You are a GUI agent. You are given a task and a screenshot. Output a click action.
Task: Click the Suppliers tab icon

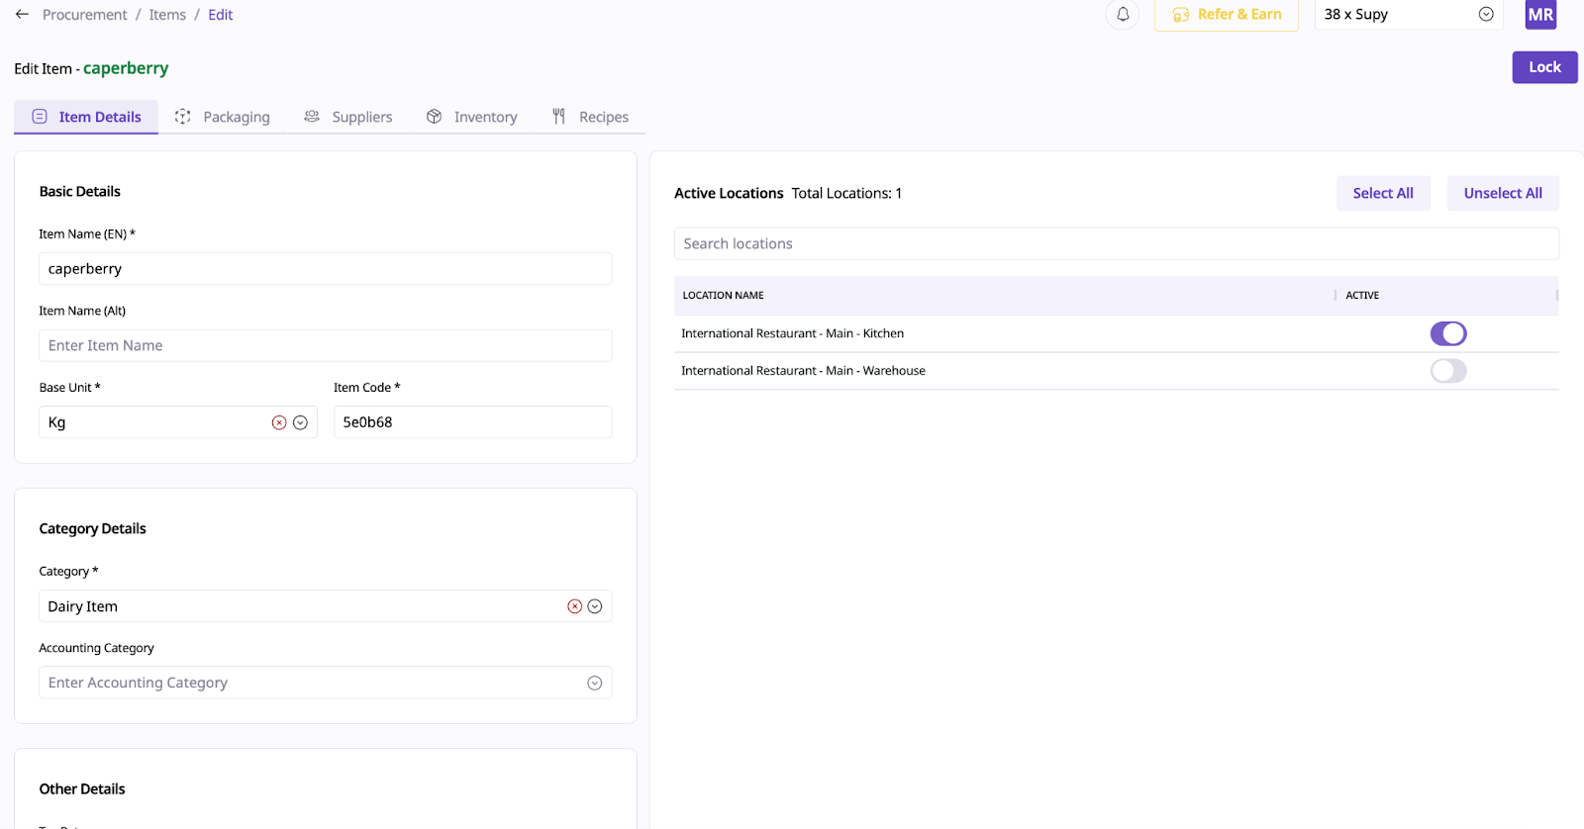(x=312, y=117)
